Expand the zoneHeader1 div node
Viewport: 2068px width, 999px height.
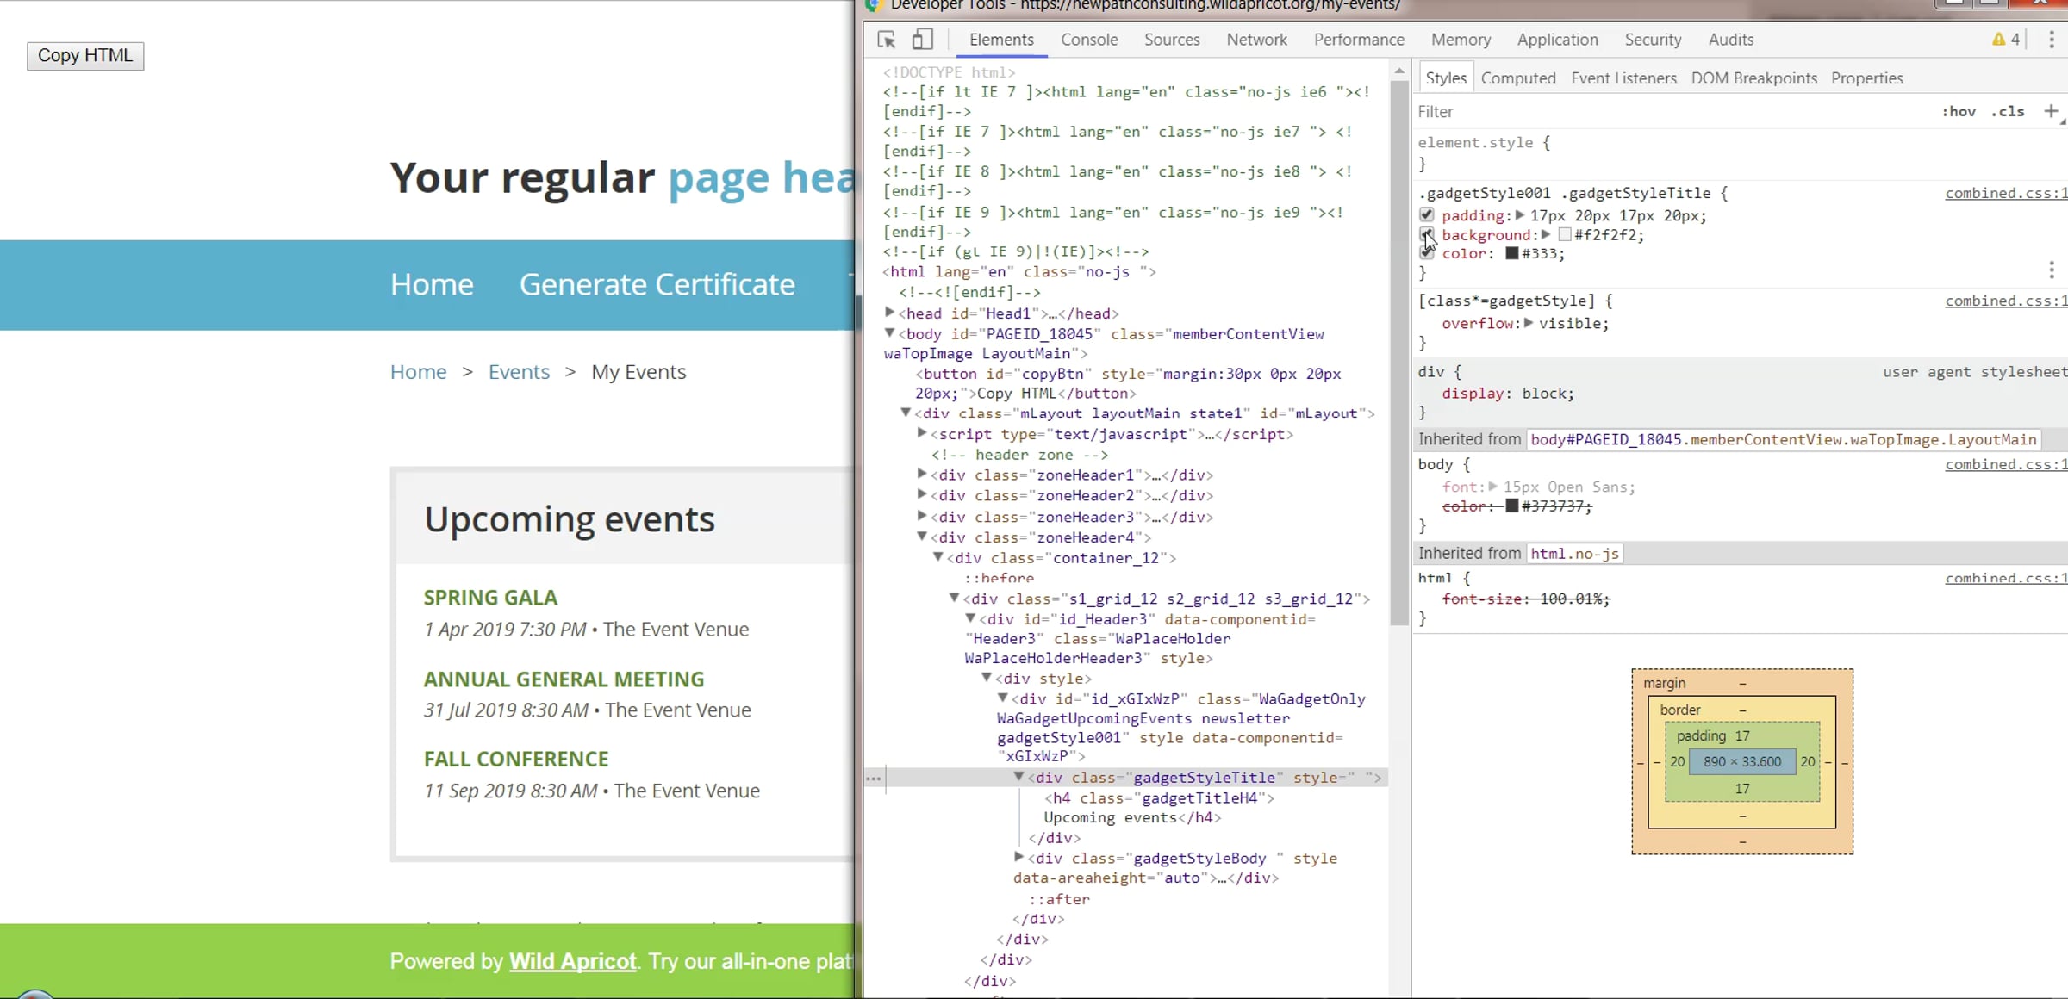pyautogui.click(x=922, y=475)
